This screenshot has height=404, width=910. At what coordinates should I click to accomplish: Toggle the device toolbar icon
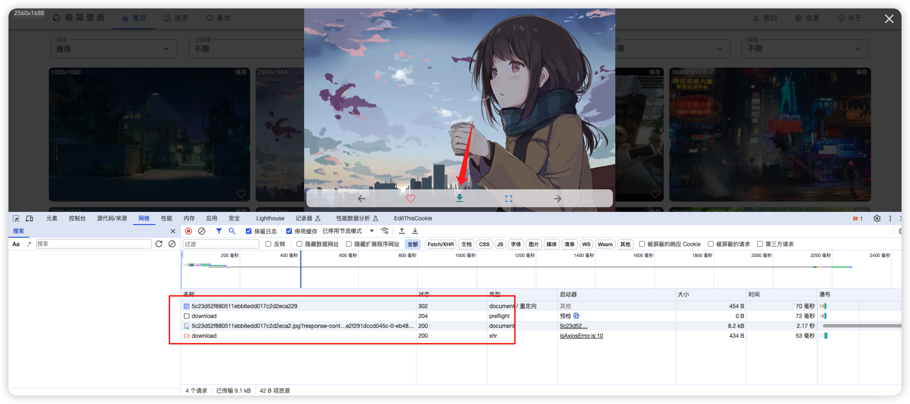click(x=29, y=218)
